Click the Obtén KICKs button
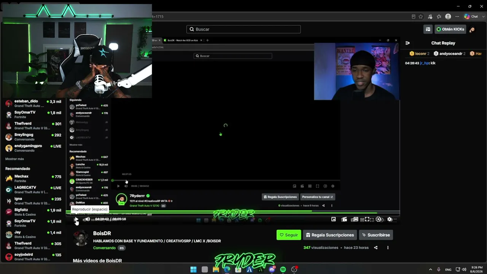This screenshot has width=487, height=274. [450, 29]
